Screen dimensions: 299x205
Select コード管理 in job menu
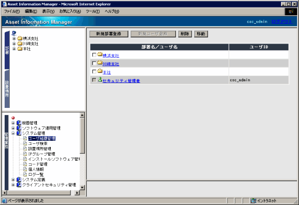pyautogui.click(x=38, y=164)
